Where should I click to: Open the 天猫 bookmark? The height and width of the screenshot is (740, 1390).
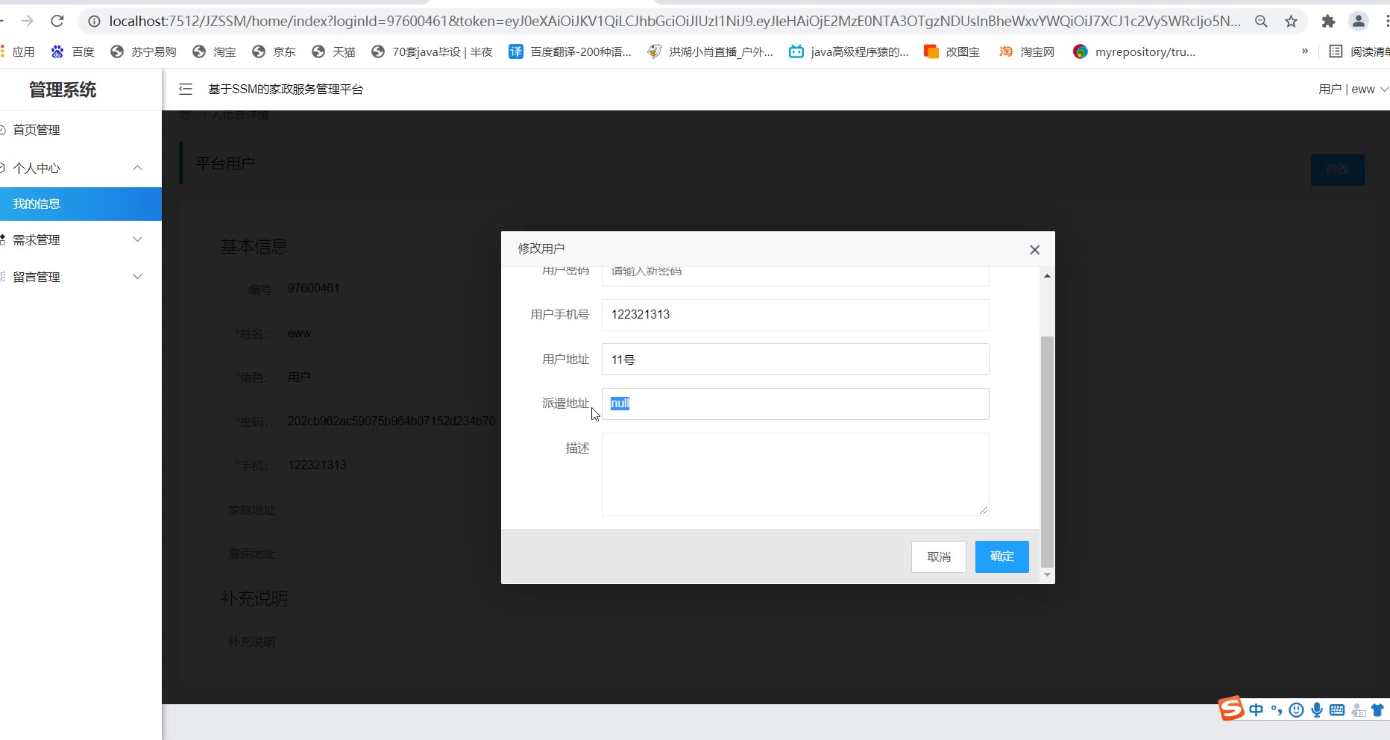[333, 51]
